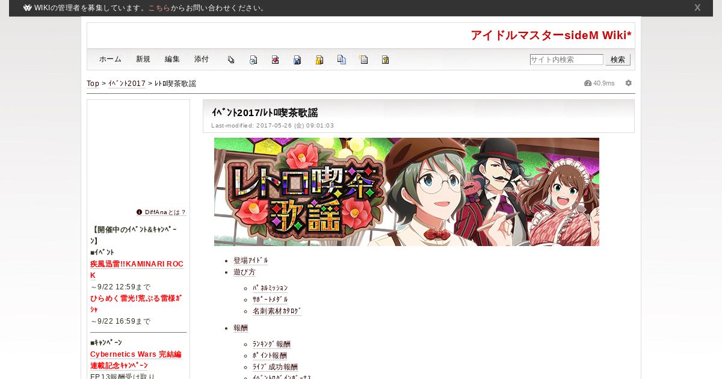Click the ～9/22 12:59まで deadline text
722x379 pixels.
tap(120, 287)
